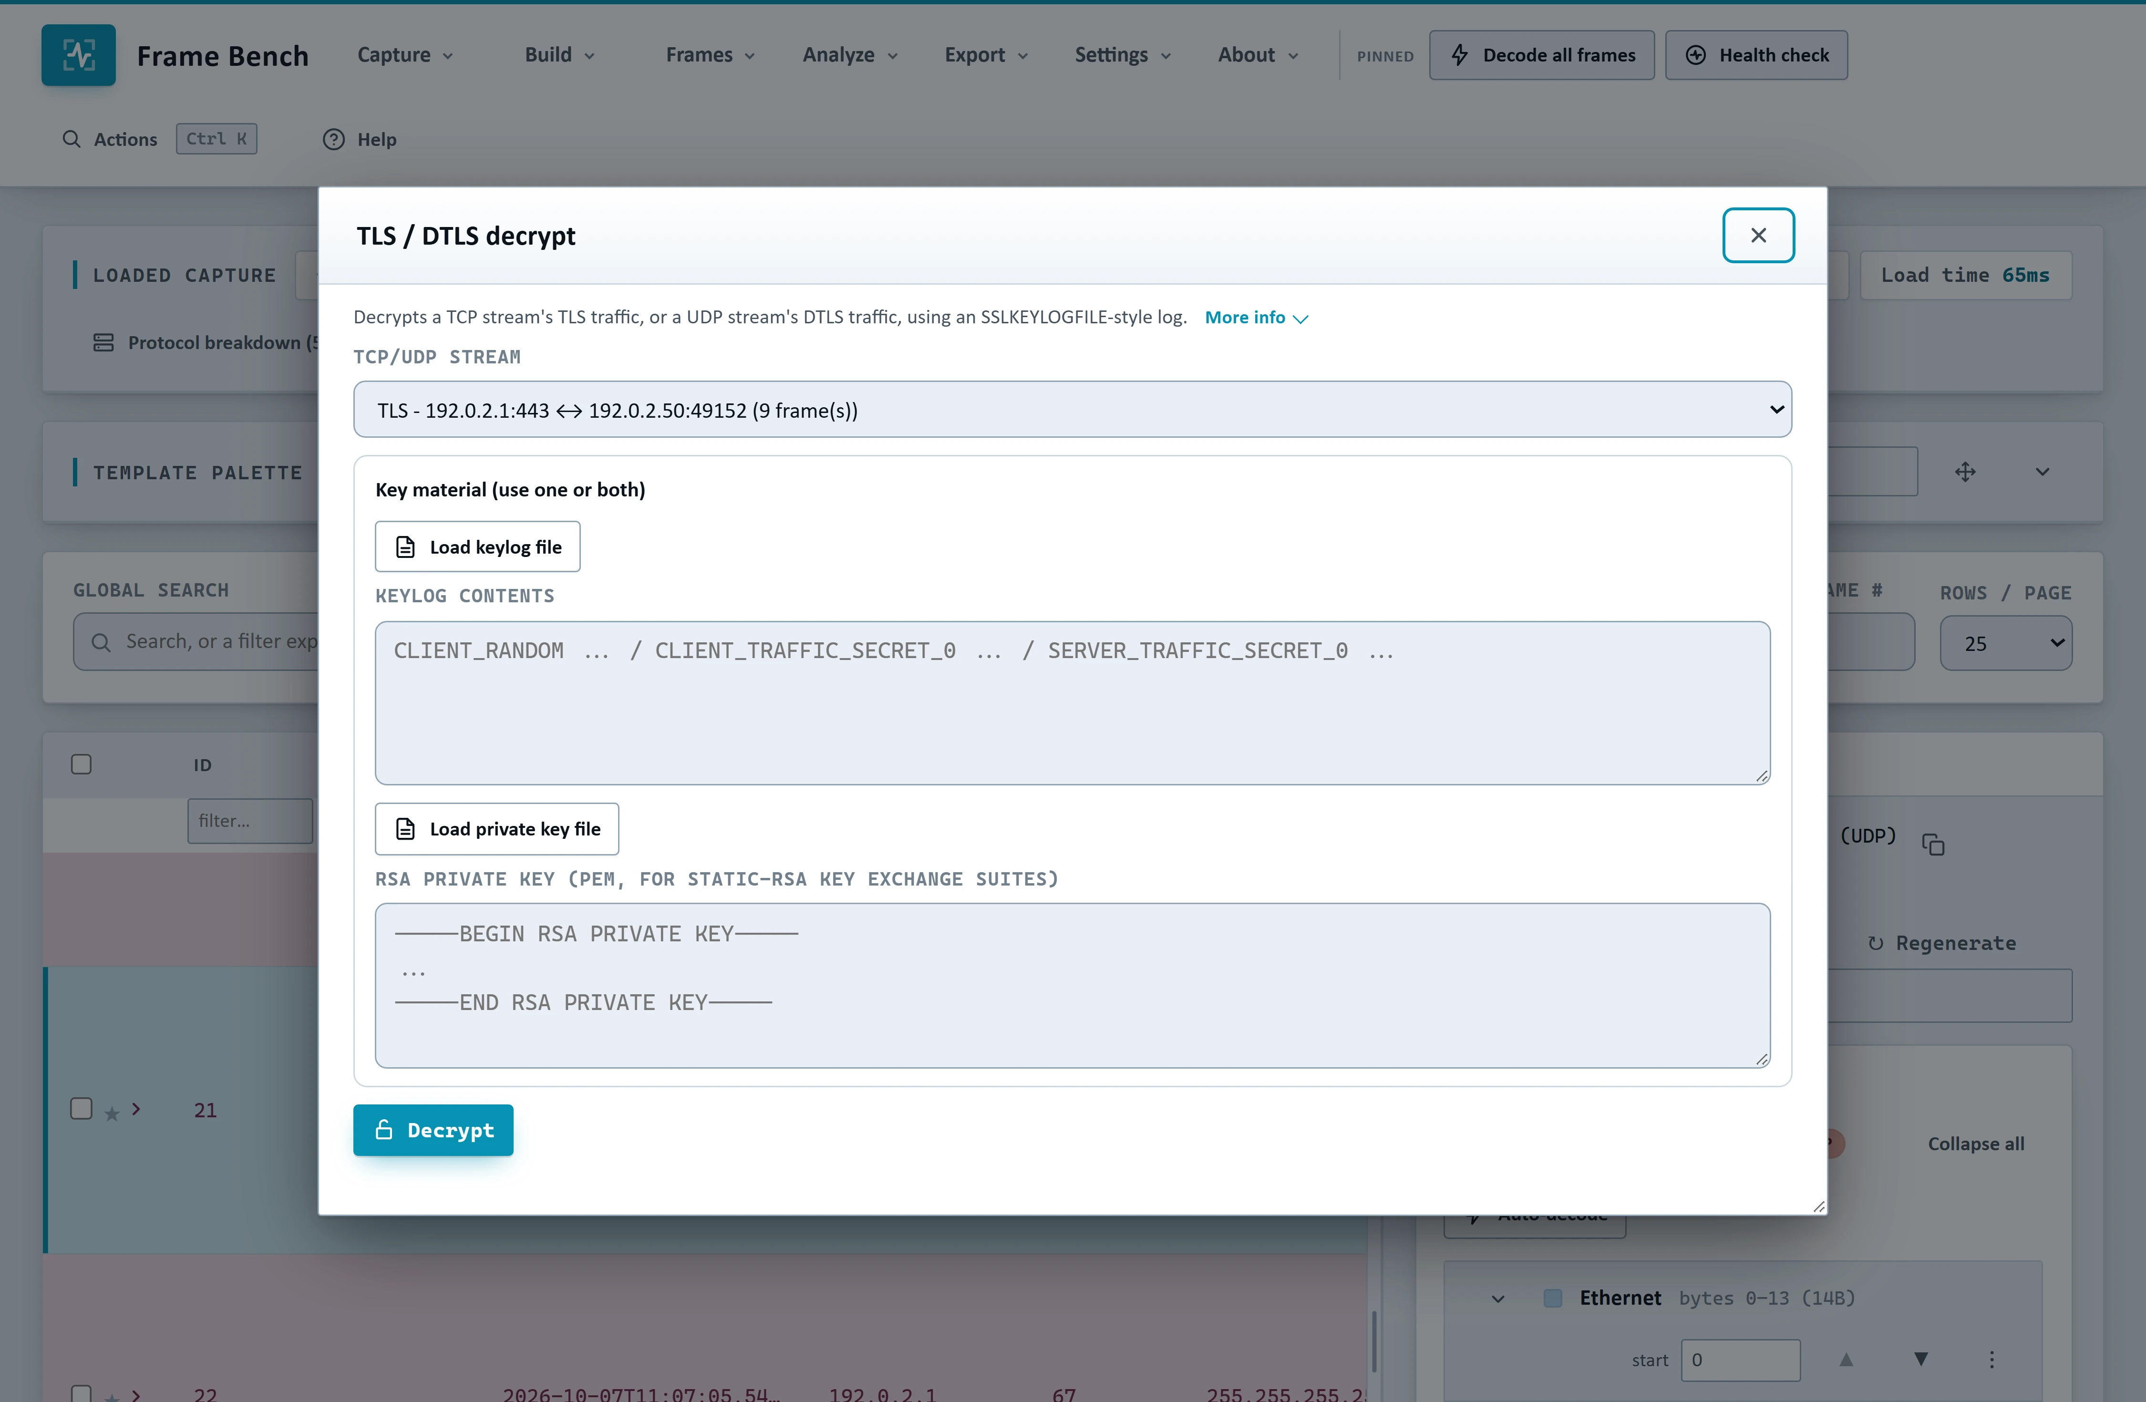The height and width of the screenshot is (1402, 2146).
Task: Toggle the Ethernet layer color checkbox
Action: [1553, 1299]
